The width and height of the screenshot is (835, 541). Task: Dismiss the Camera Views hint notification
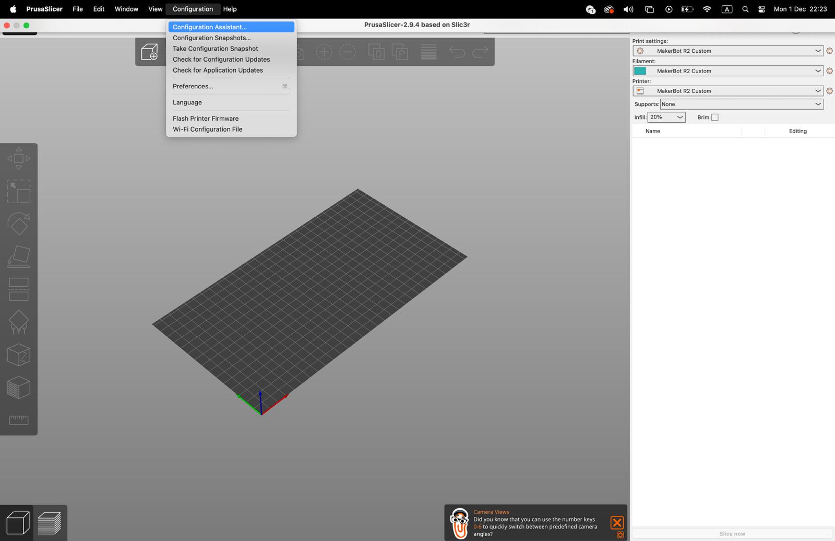coord(617,522)
